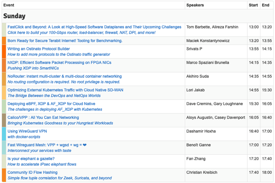Open the FastClick and Beyond talk link
The width and height of the screenshot is (275, 183).
94,27
